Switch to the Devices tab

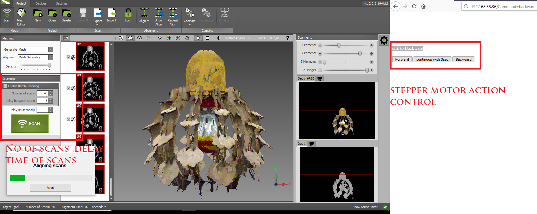pyautogui.click(x=41, y=3)
